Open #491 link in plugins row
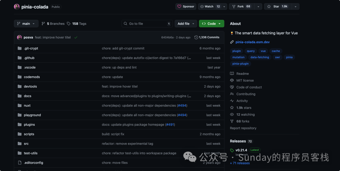The width and height of the screenshot is (340, 171). tap(170, 125)
